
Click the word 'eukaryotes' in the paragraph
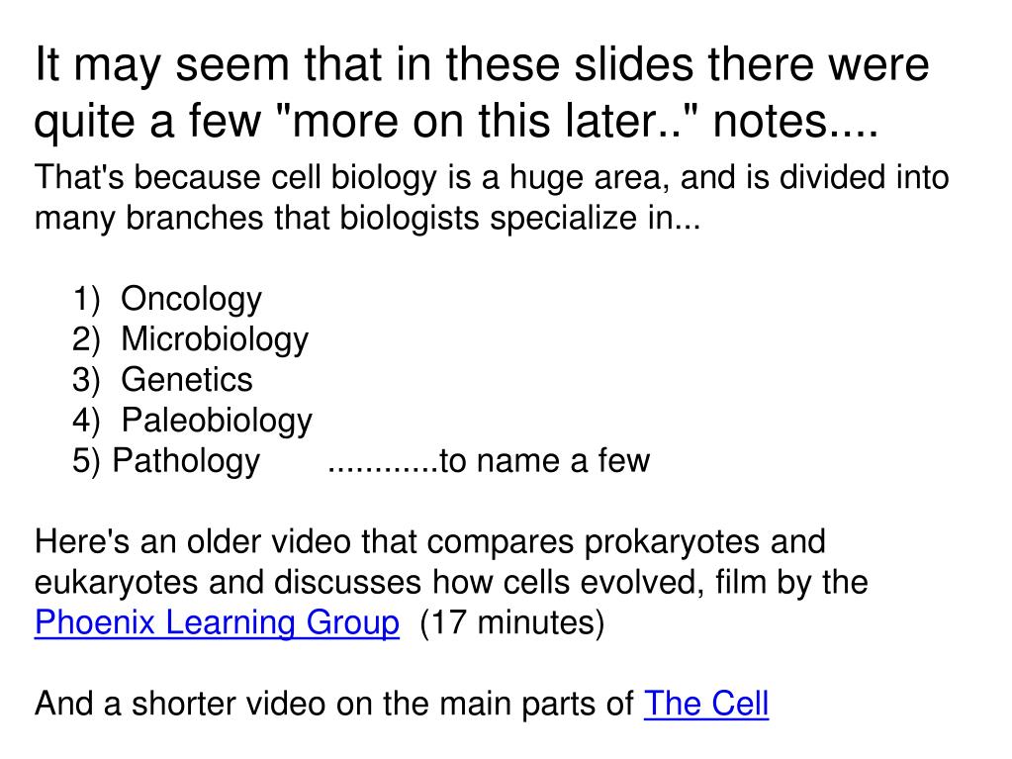pos(116,583)
